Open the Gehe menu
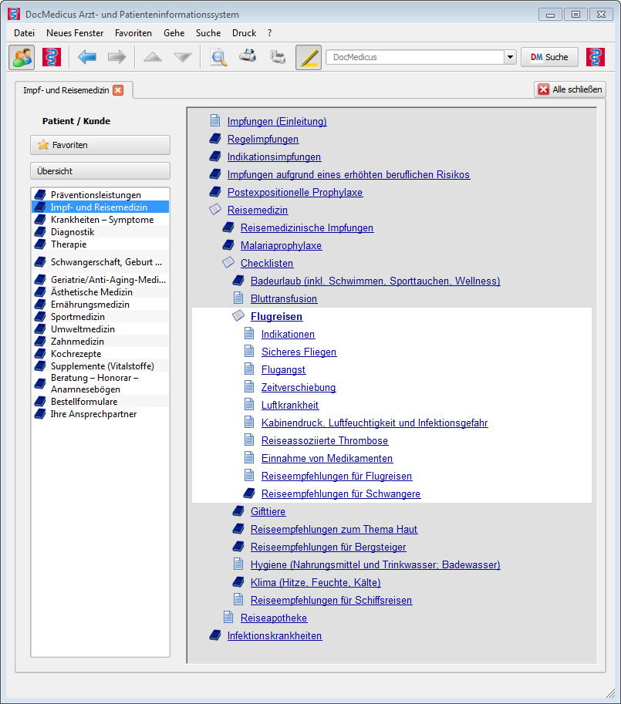Image resolution: width=621 pixels, height=704 pixels. click(174, 33)
